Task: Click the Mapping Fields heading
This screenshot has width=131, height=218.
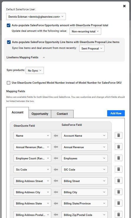Action: pyautogui.click(x=16, y=91)
